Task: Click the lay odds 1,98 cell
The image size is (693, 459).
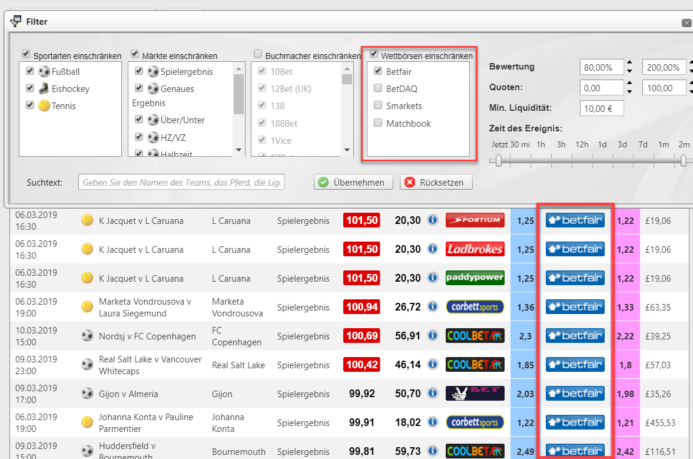Action: (x=625, y=393)
